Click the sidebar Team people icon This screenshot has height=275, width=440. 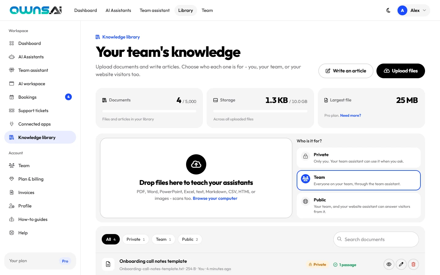click(x=12, y=166)
